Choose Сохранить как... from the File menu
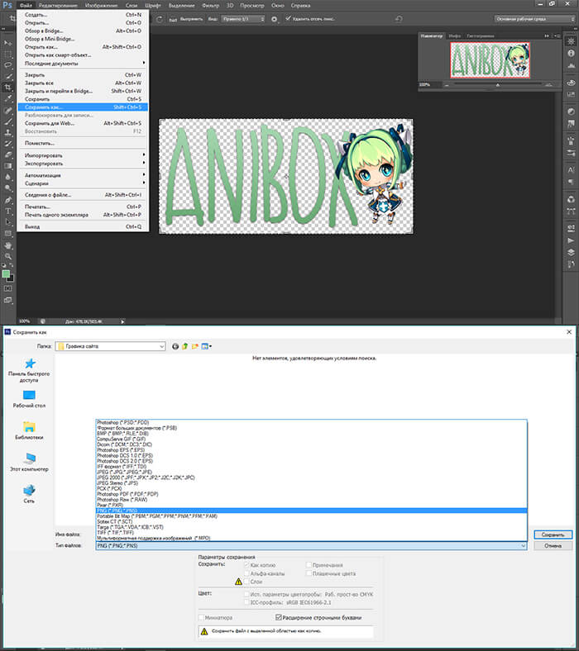The image size is (579, 651). [44, 107]
